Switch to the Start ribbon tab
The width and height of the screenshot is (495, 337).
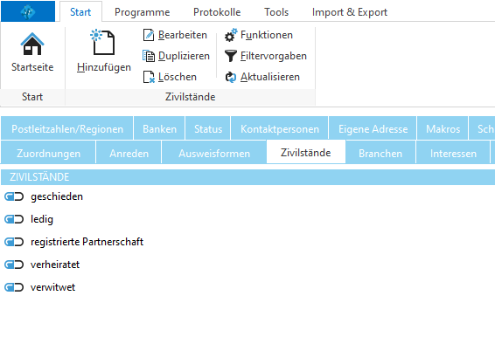click(x=80, y=12)
